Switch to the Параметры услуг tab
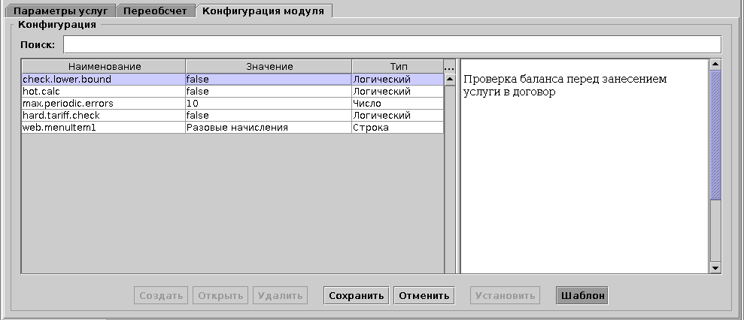The height and width of the screenshot is (320, 744). click(62, 11)
